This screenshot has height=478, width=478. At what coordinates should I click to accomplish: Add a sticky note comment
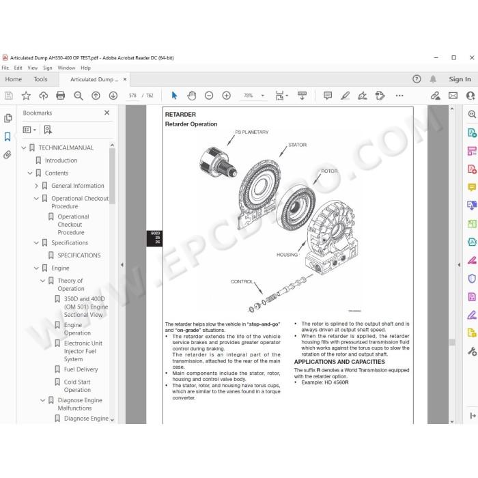[x=328, y=96]
